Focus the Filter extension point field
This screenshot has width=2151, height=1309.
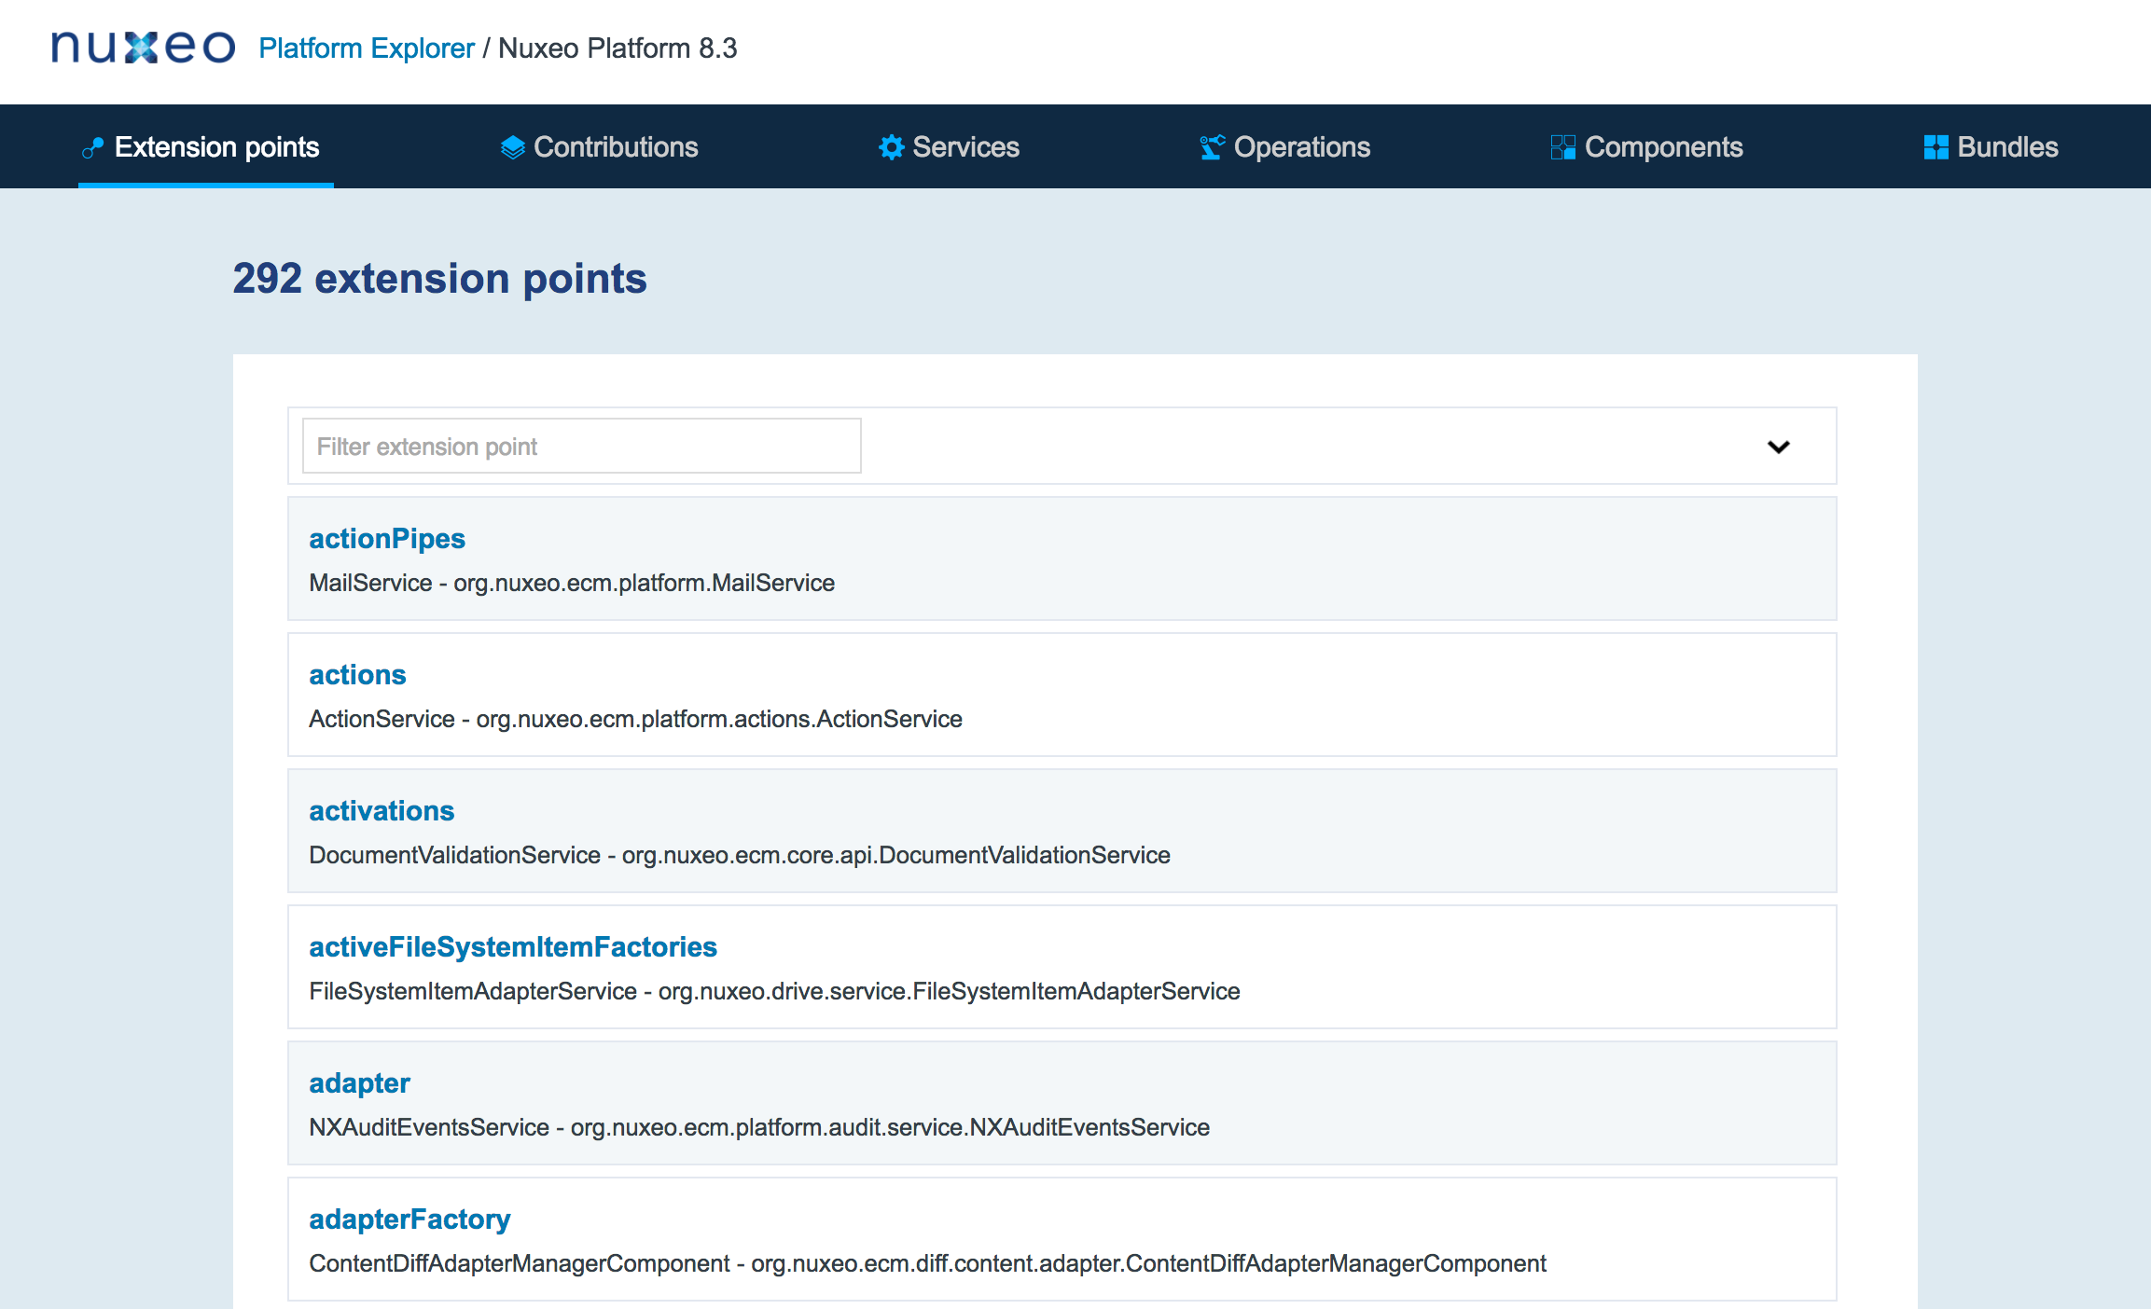(x=581, y=447)
